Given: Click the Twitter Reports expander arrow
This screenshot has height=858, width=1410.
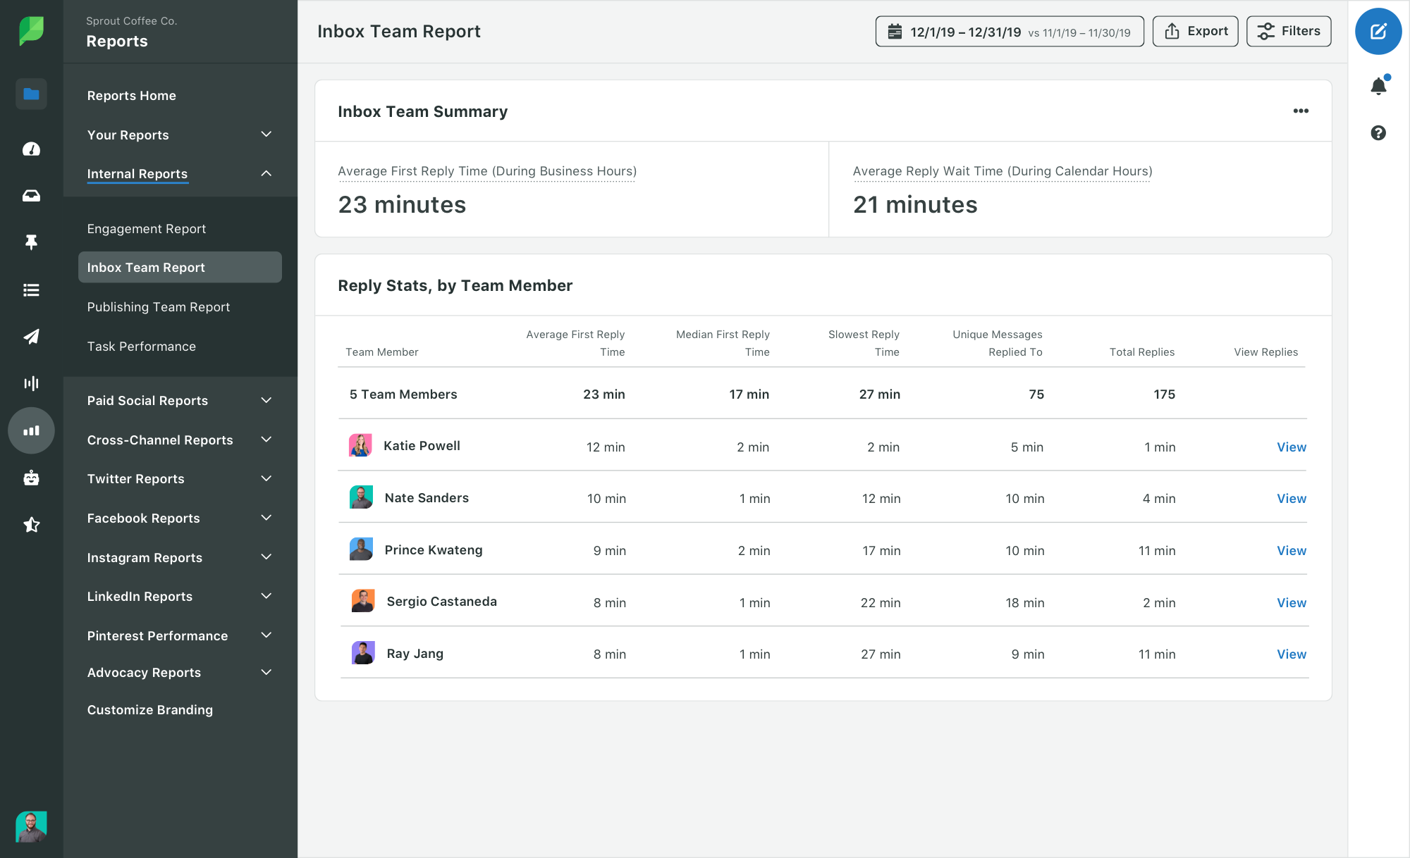Looking at the screenshot, I should [x=267, y=478].
